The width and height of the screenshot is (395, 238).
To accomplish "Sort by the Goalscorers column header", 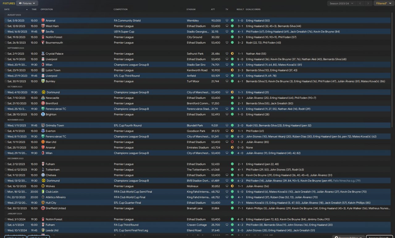I will point(252,9).
